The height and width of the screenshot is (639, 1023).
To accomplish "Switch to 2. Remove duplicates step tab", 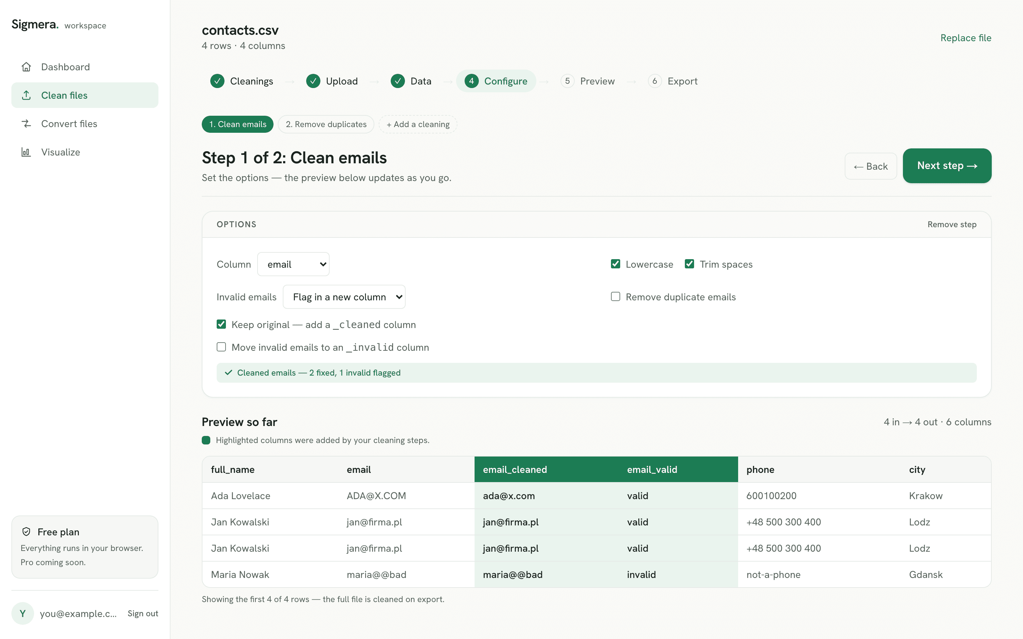I will [326, 124].
